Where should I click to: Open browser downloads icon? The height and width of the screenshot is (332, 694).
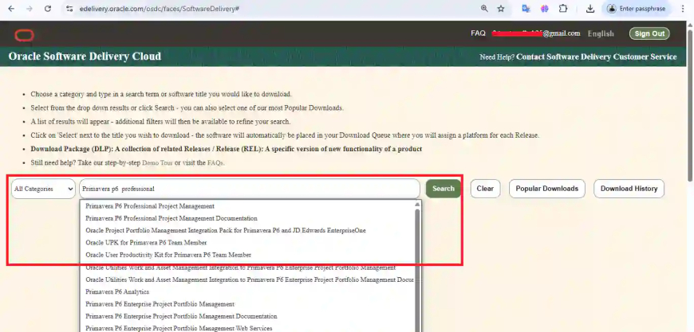pos(590,9)
